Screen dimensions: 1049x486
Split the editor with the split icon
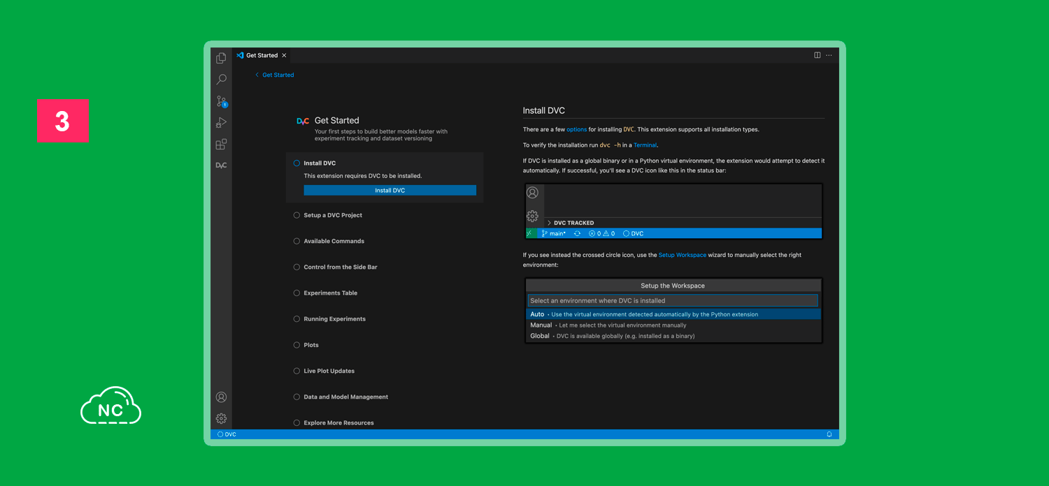pyautogui.click(x=817, y=55)
